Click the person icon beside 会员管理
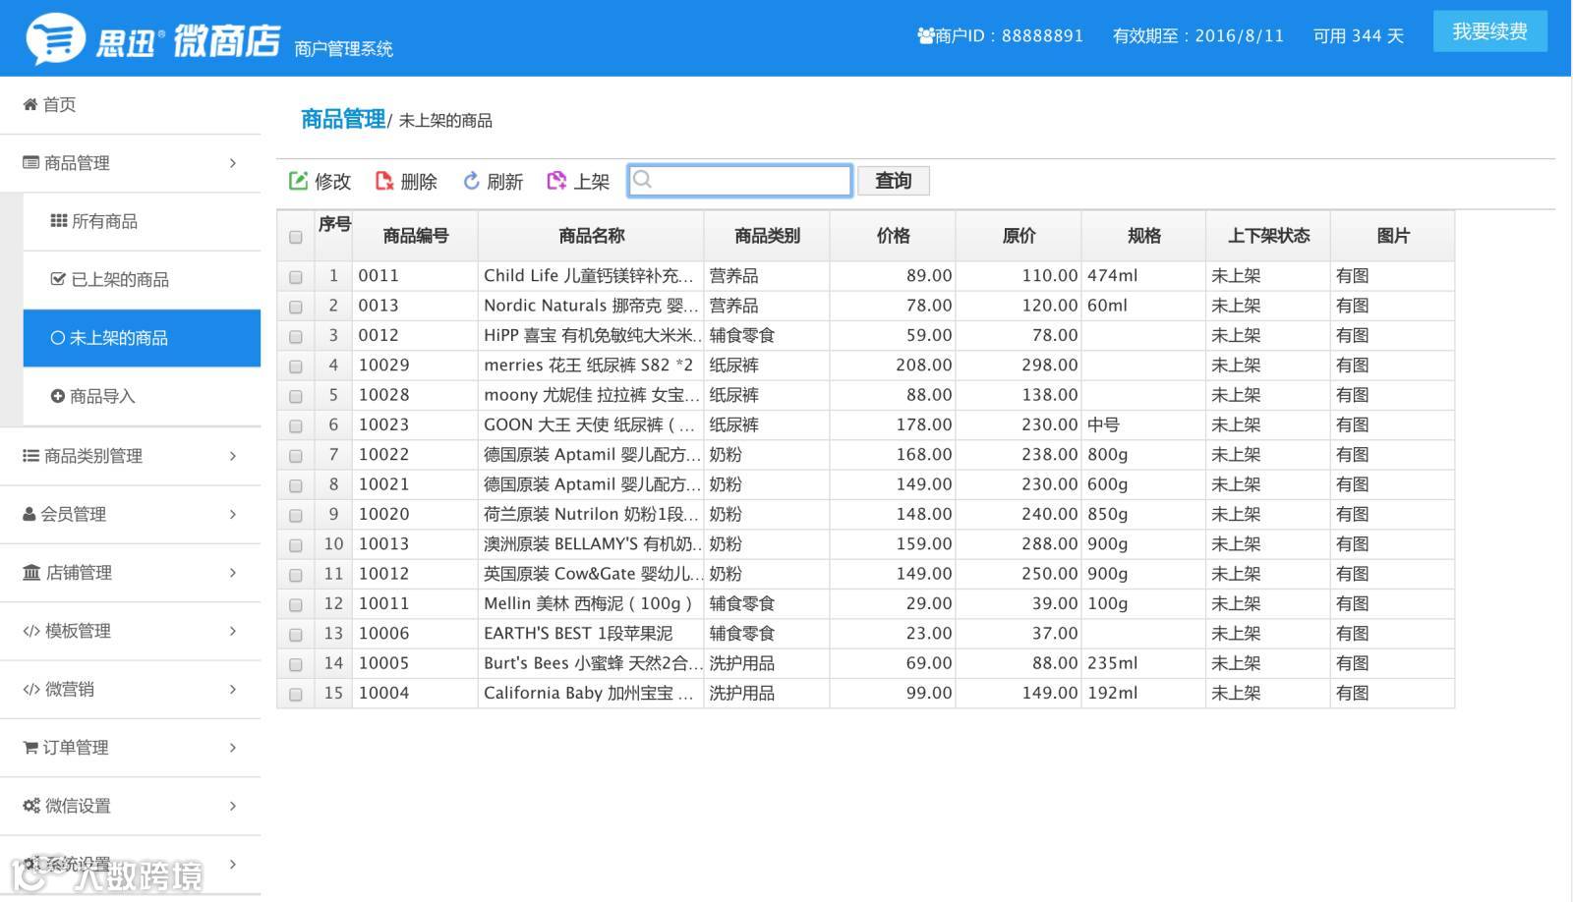1573x902 pixels. 29,514
